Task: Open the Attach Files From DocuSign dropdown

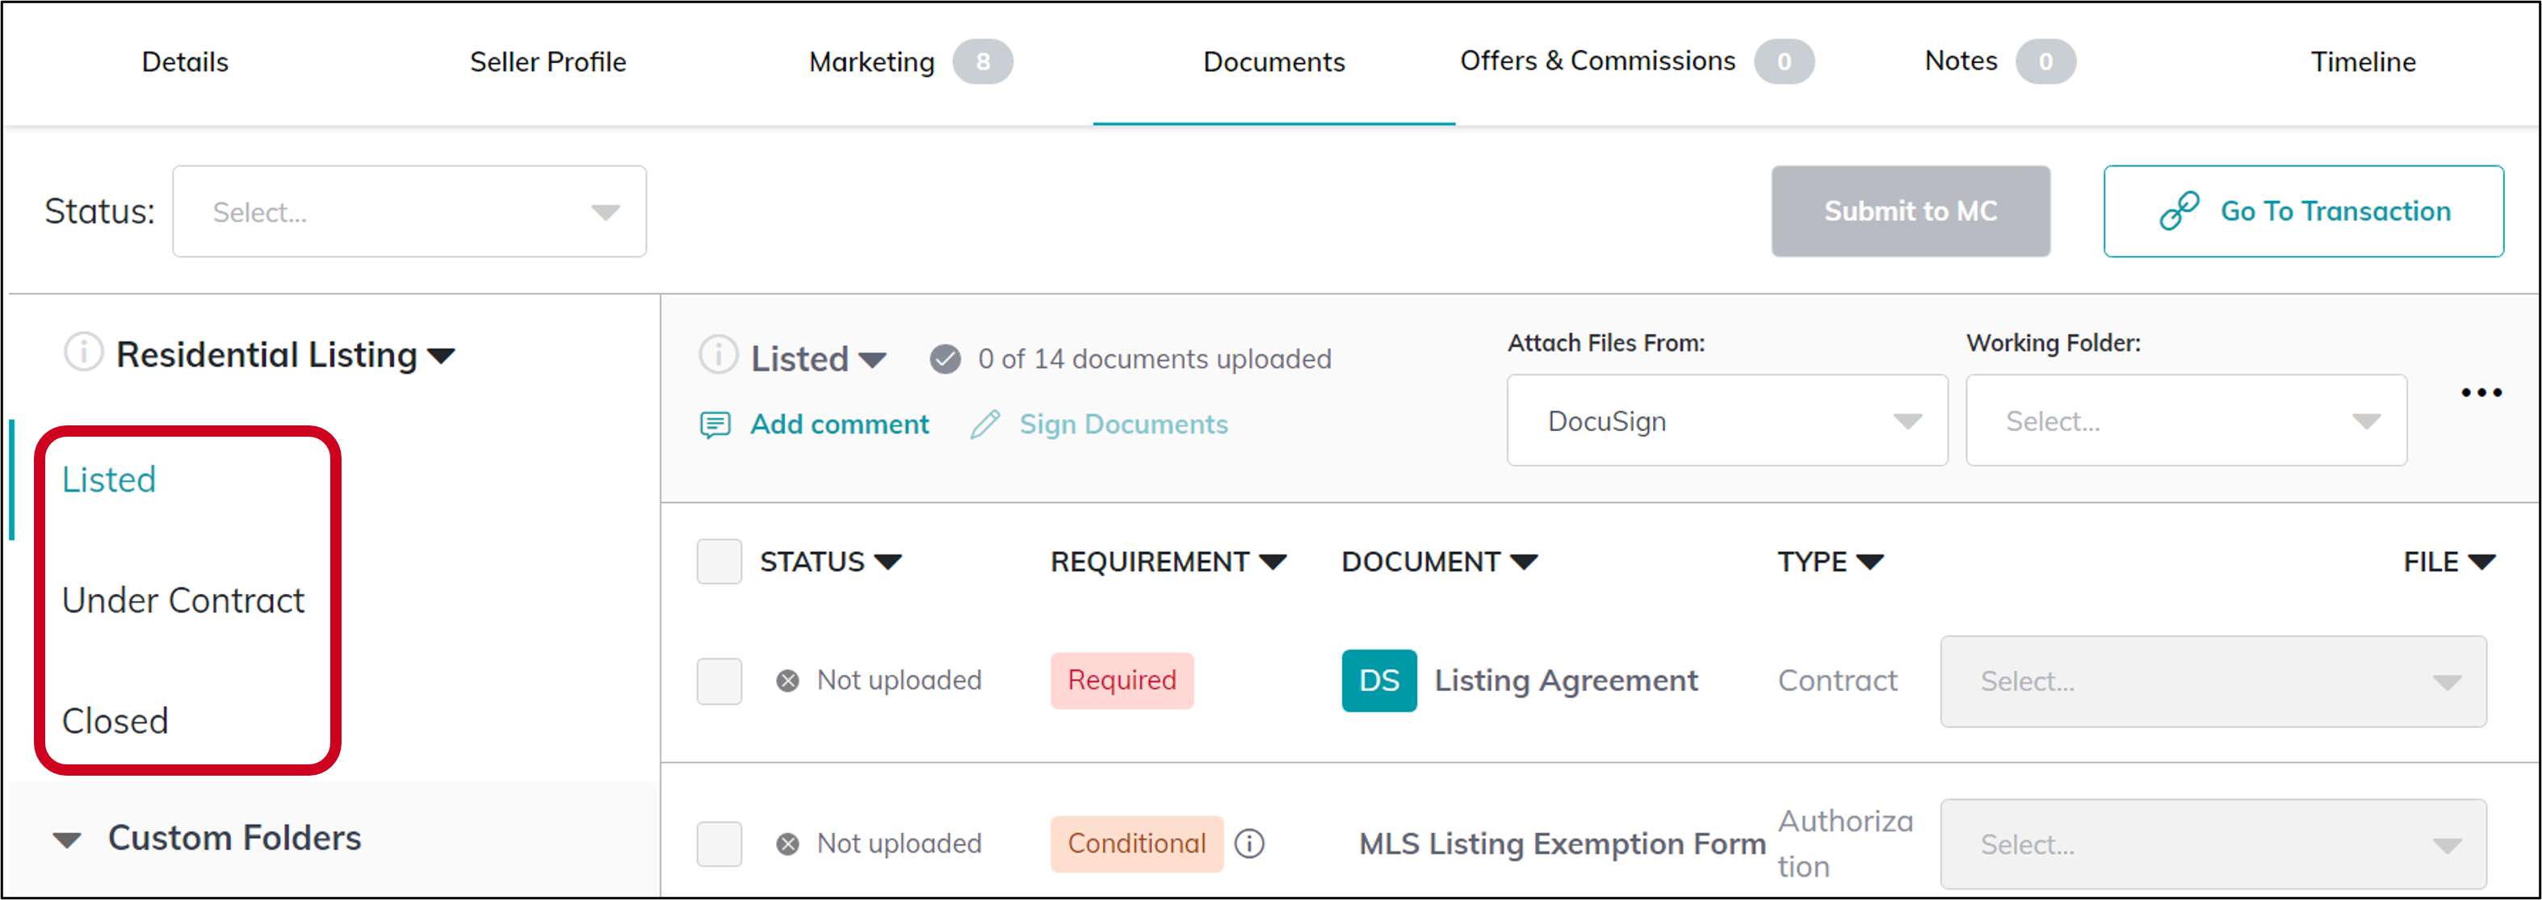Action: (1727, 421)
